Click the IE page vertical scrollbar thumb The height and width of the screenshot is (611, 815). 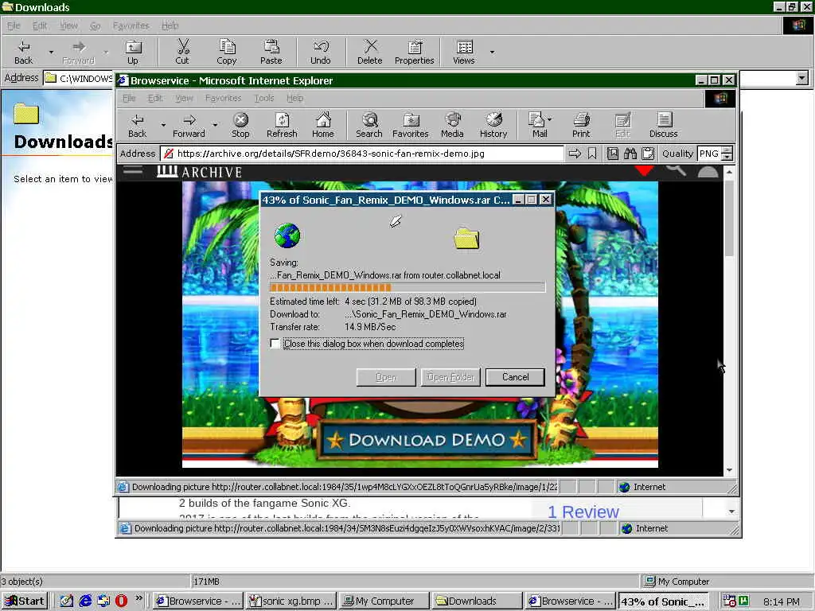pos(729,217)
